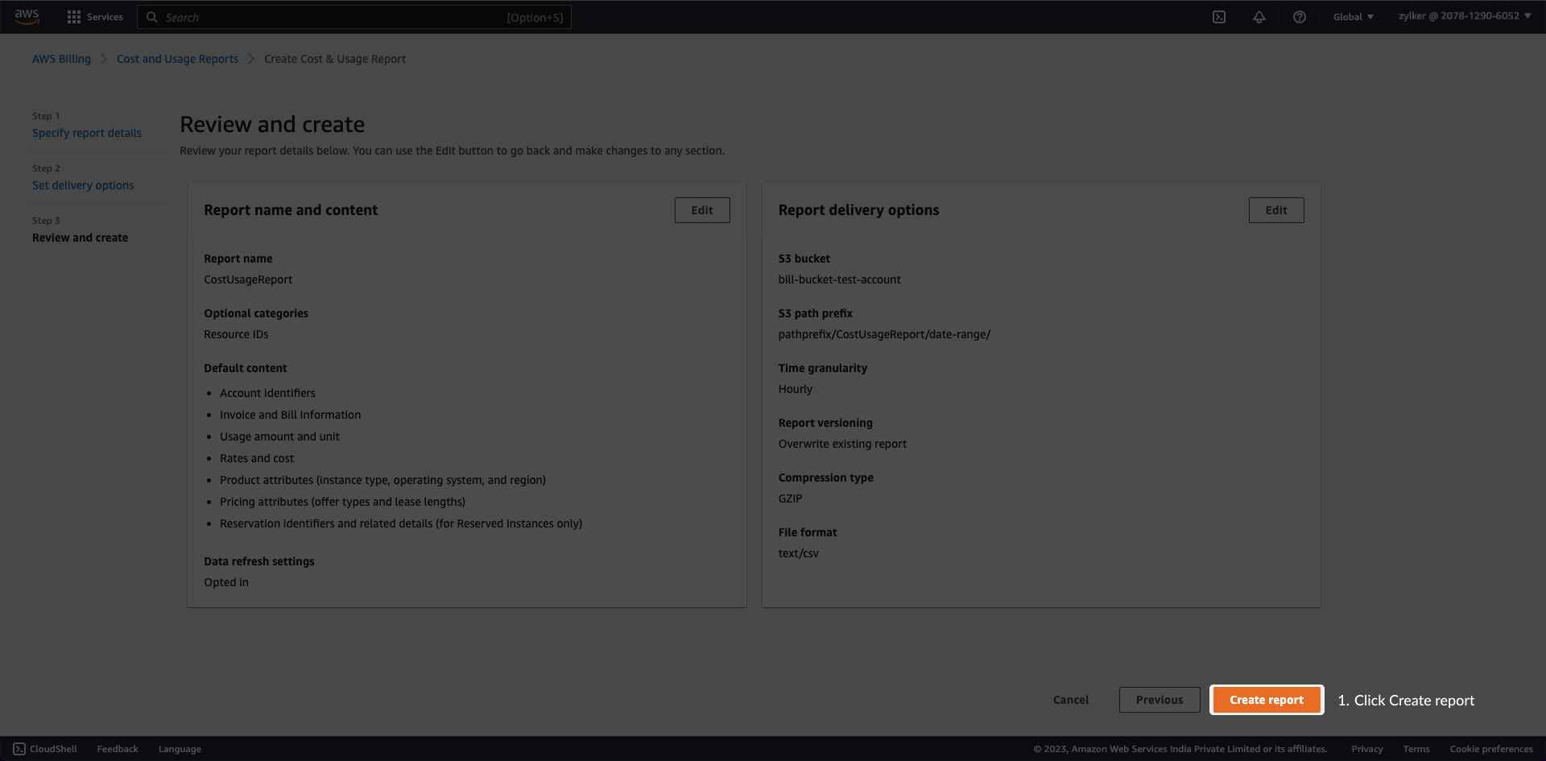
Task: Open the Language selector in footer
Action: [x=180, y=749]
